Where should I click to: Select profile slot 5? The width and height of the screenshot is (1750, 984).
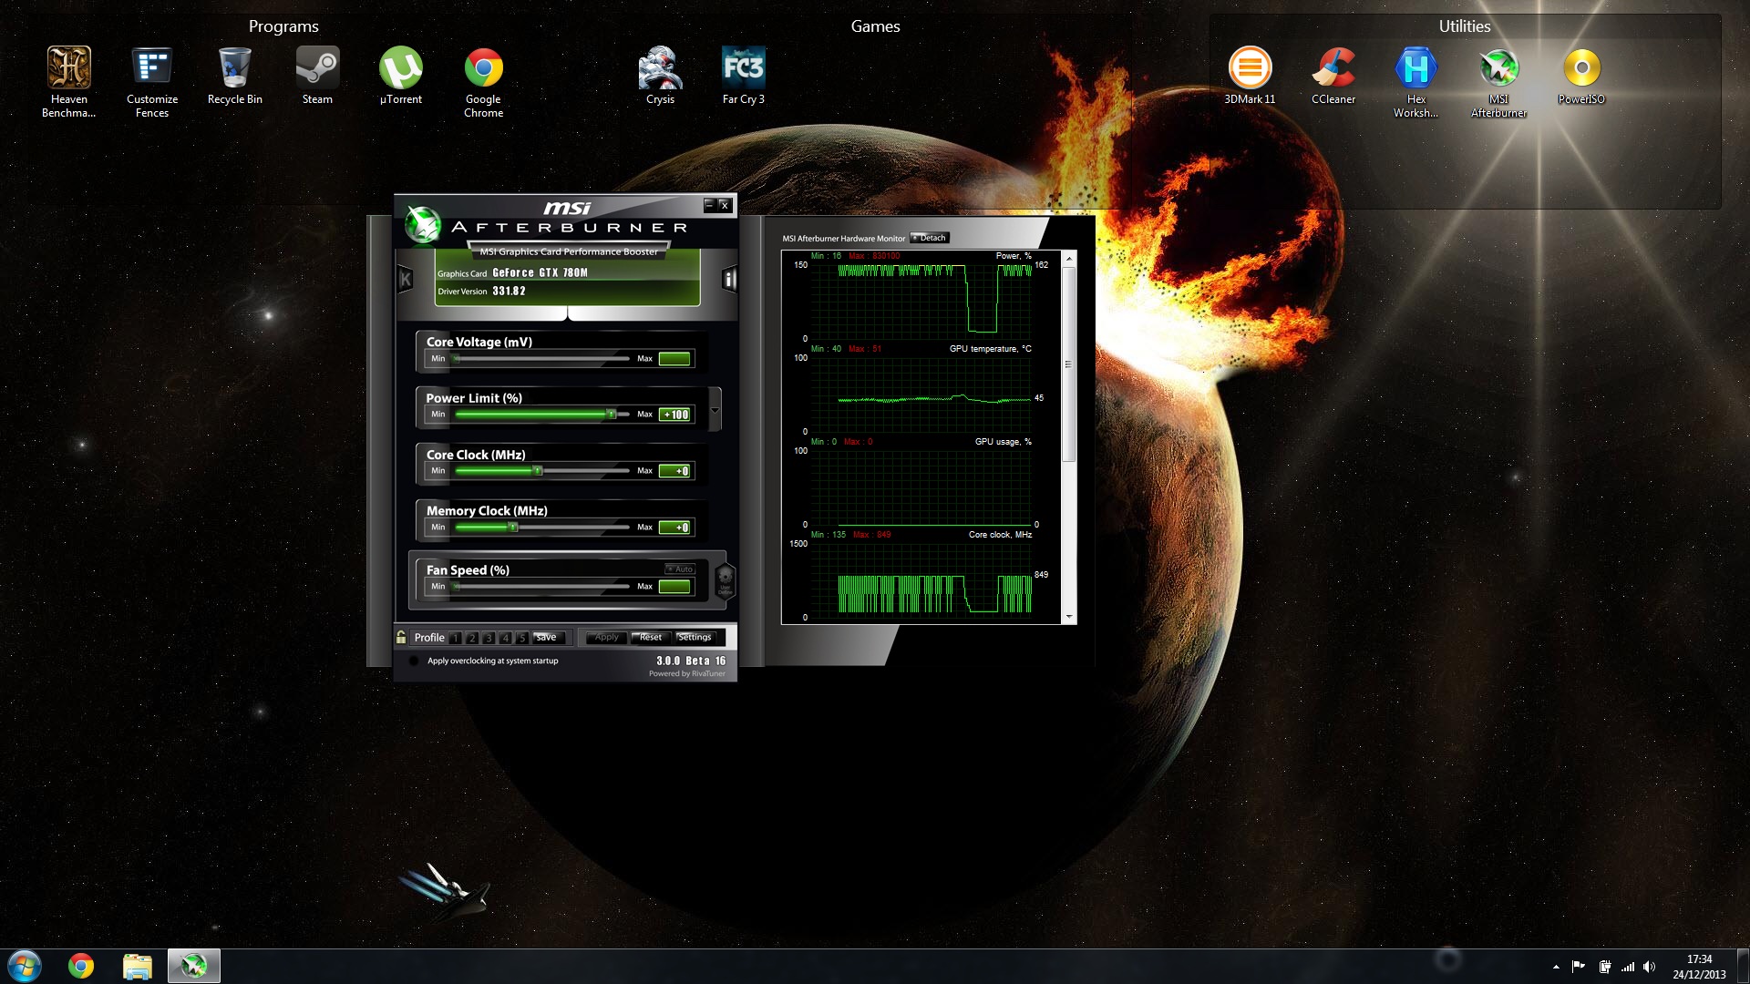(521, 638)
